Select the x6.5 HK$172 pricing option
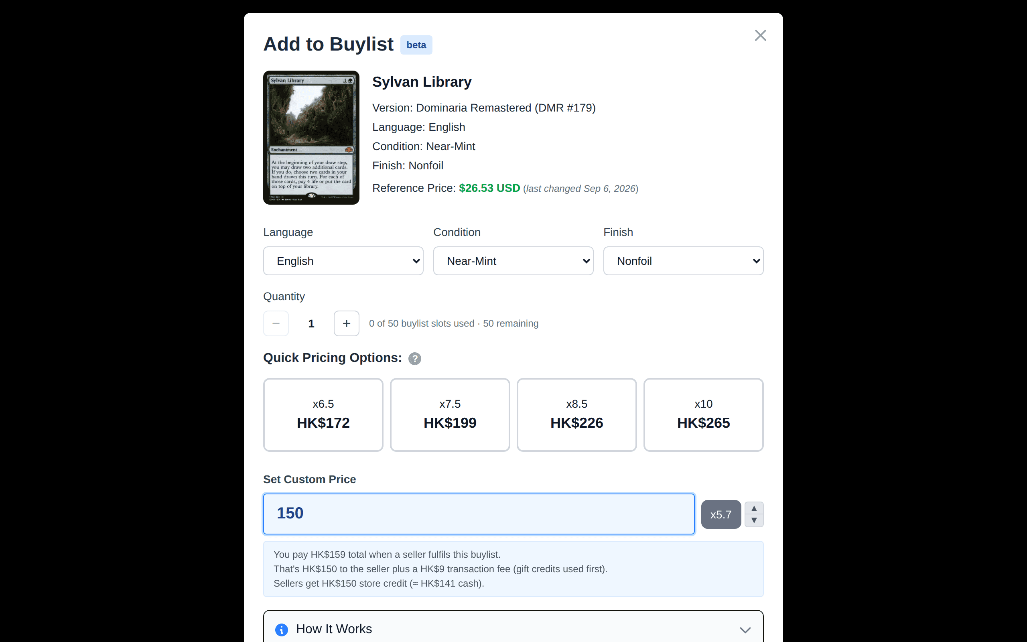The image size is (1027, 642). 323,415
